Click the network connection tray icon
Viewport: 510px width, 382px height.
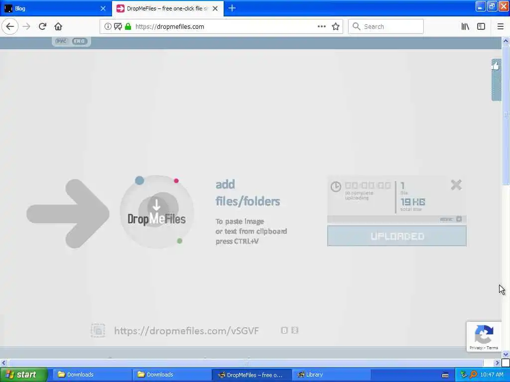pyautogui.click(x=463, y=375)
